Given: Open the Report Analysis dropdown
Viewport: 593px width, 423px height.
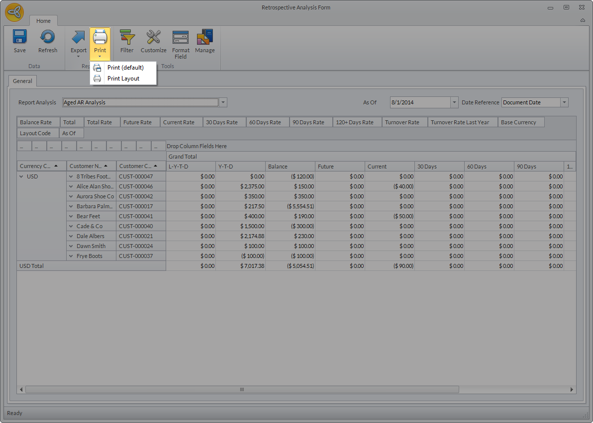Looking at the screenshot, I should pyautogui.click(x=223, y=102).
